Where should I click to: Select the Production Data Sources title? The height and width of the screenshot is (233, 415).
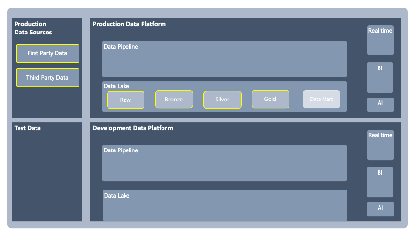(x=33, y=28)
